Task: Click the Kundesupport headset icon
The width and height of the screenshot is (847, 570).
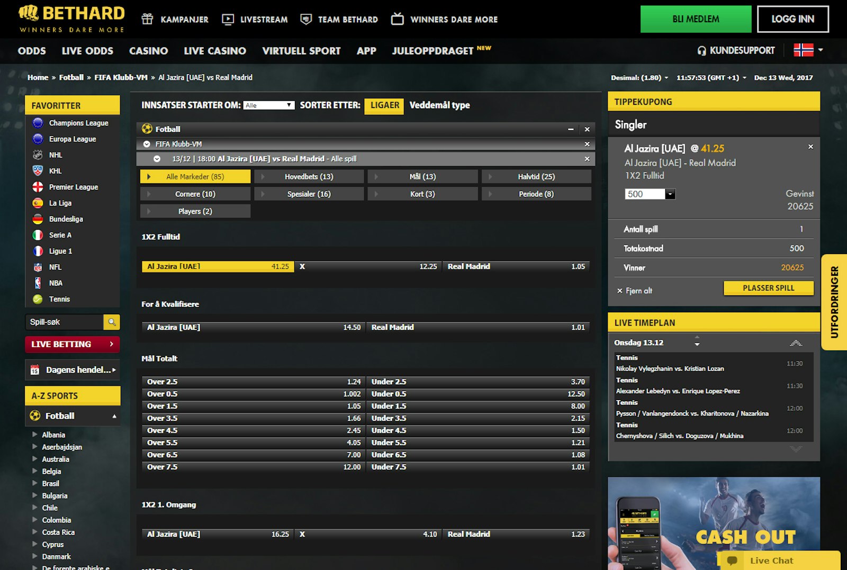Action: pos(701,51)
